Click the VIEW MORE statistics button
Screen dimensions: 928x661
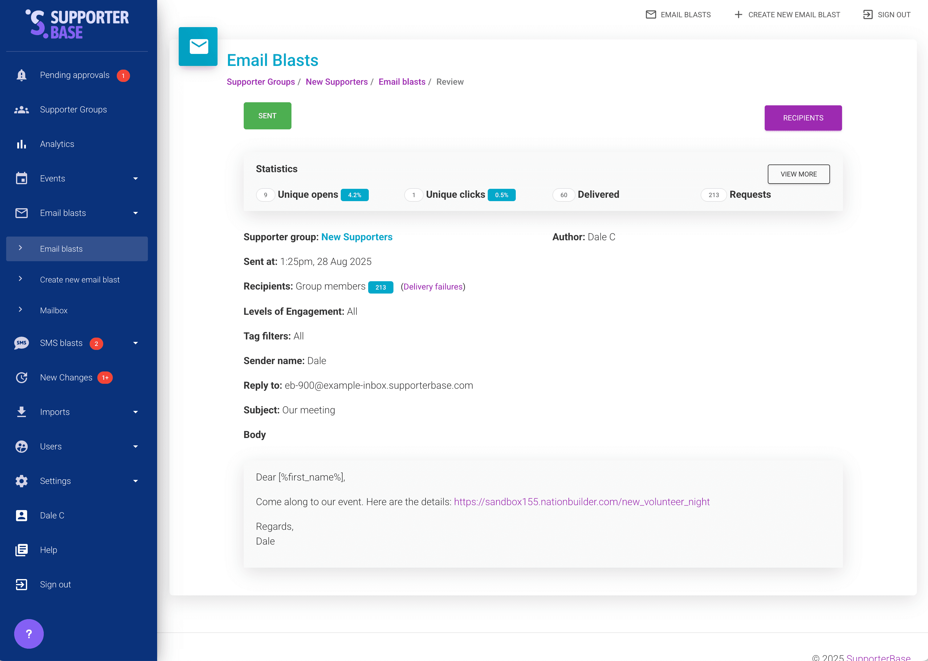point(798,174)
